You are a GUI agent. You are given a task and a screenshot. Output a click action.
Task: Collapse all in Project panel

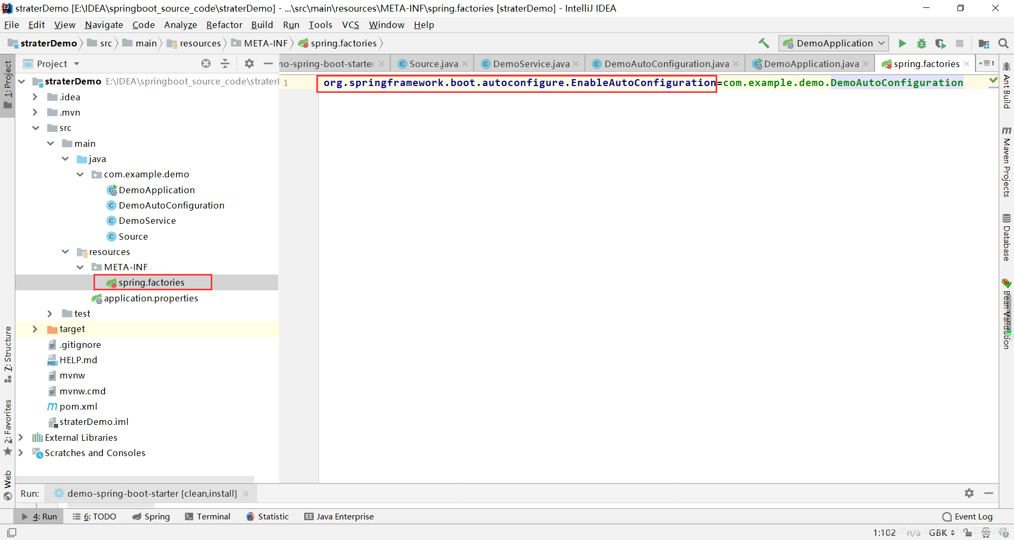225,63
